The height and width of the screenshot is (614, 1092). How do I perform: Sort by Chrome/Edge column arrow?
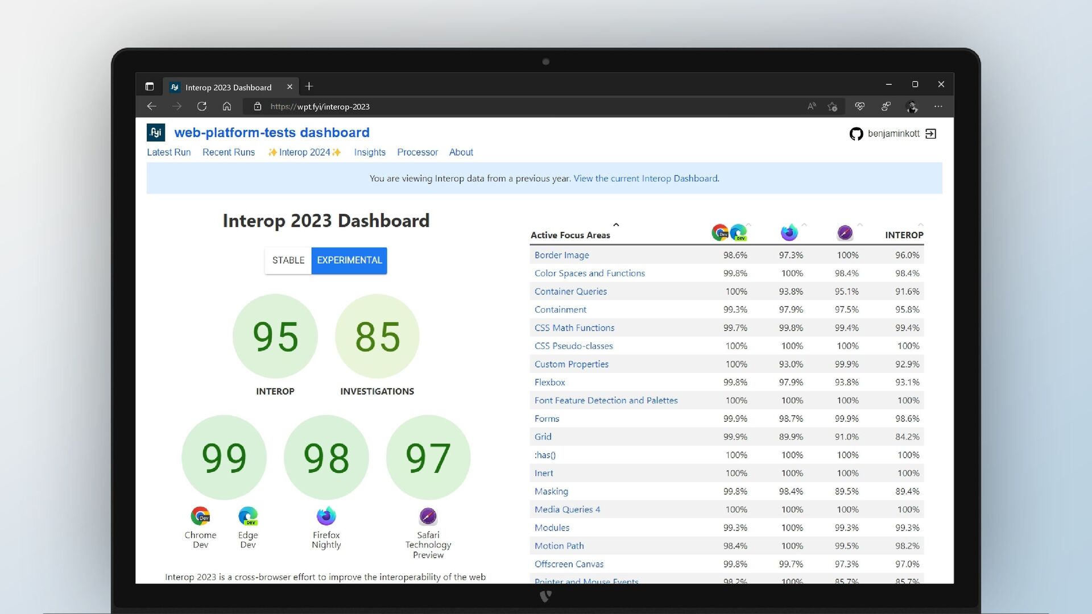[749, 225]
